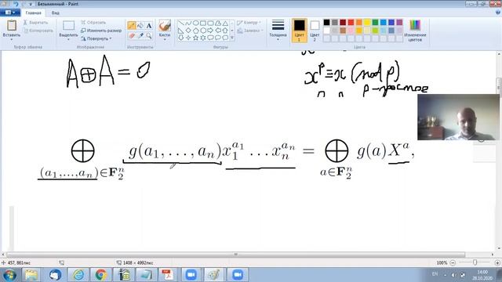Expand the shapes gallery more arrow
The image size is (502, 282).
click(x=232, y=38)
